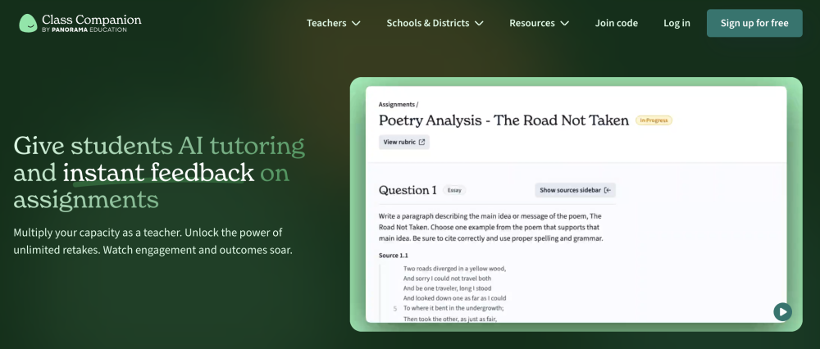Click the Log in link
820x349 pixels.
point(676,23)
